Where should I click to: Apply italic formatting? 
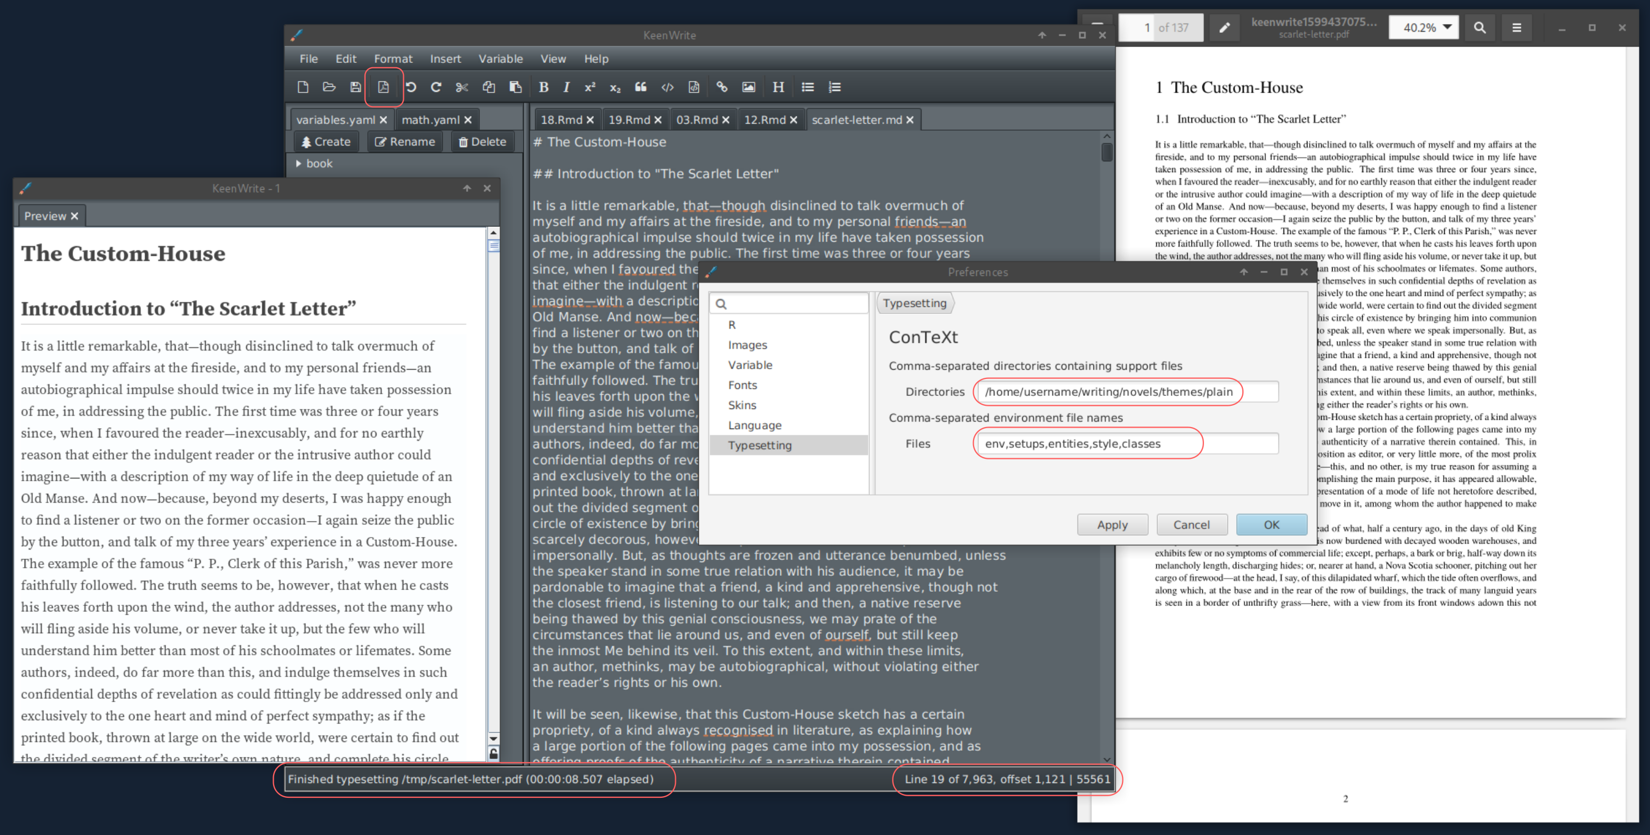point(566,87)
